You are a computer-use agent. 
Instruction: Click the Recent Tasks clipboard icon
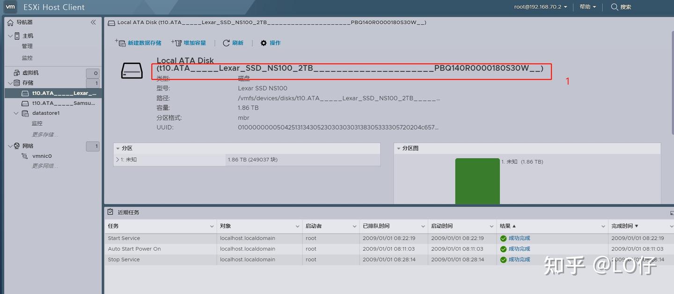110,212
